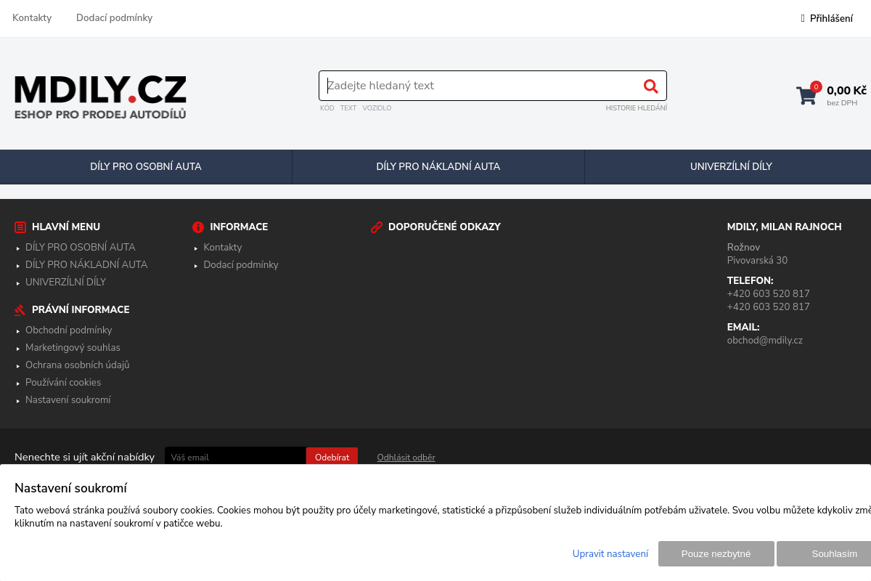The width and height of the screenshot is (871, 581).
Task: Click the Odebírat subscribe button
Action: 332,458
